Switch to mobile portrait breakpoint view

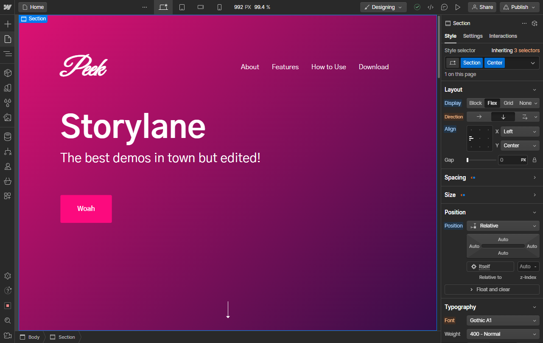pos(219,7)
